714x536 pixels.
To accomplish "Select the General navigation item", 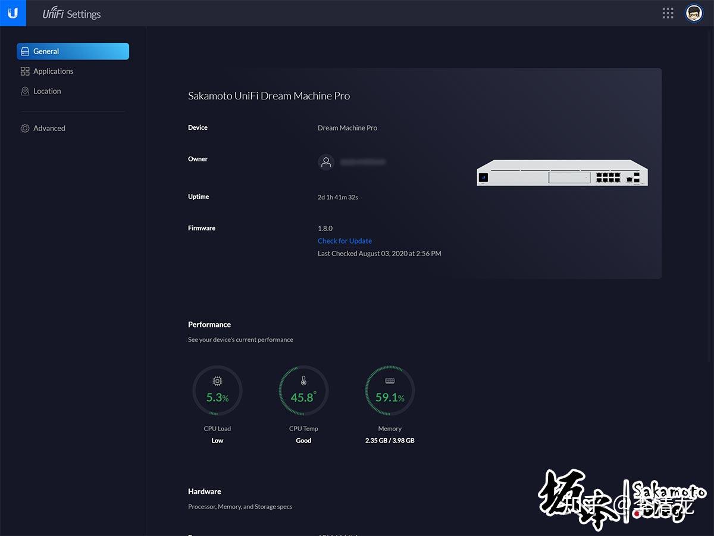I will pos(48,51).
